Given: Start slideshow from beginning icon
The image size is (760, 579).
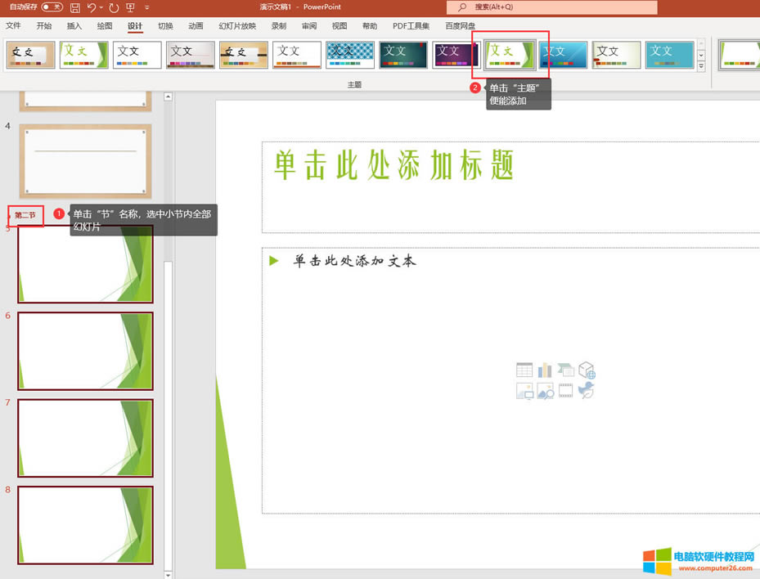Looking at the screenshot, I should coord(130,7).
